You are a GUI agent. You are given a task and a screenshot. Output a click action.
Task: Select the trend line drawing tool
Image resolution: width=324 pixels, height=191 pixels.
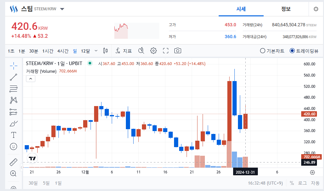click(x=13, y=77)
